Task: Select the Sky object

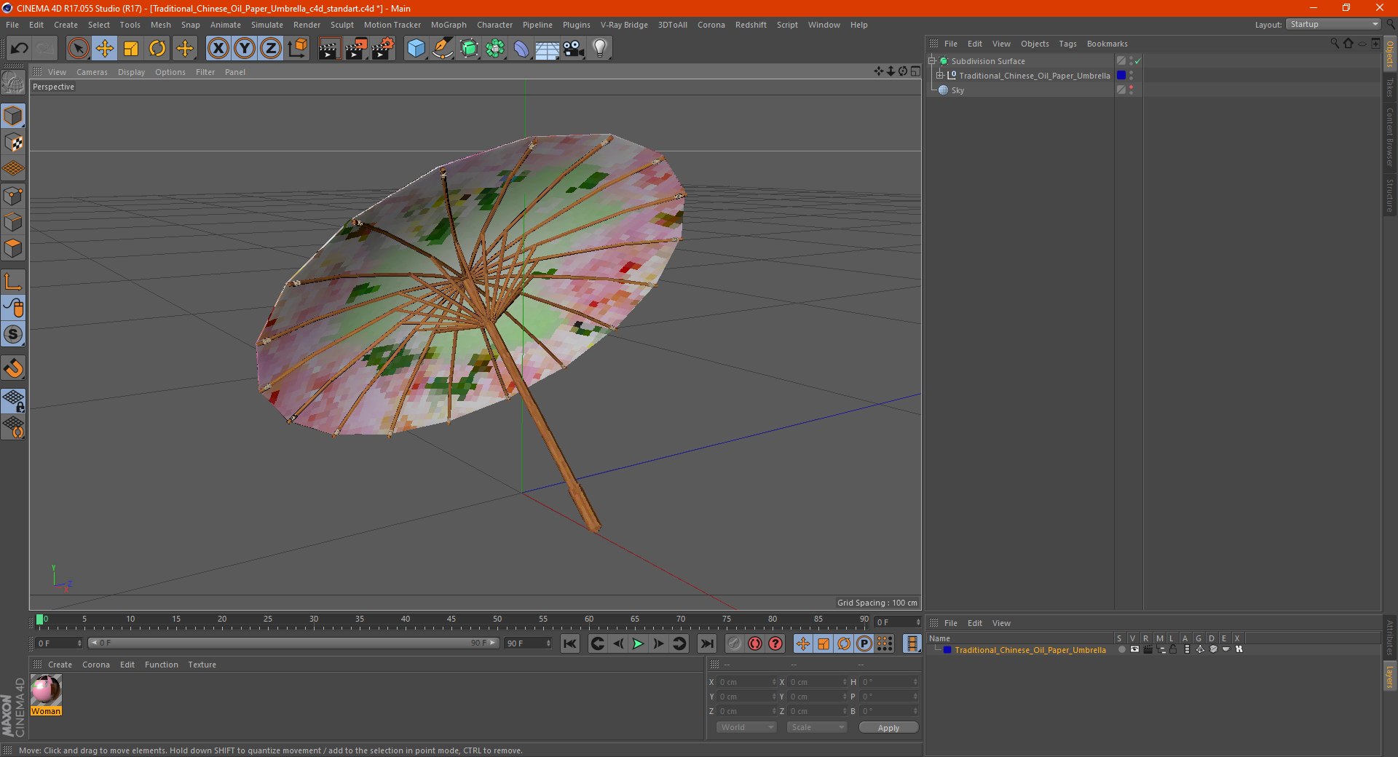Action: click(x=957, y=90)
